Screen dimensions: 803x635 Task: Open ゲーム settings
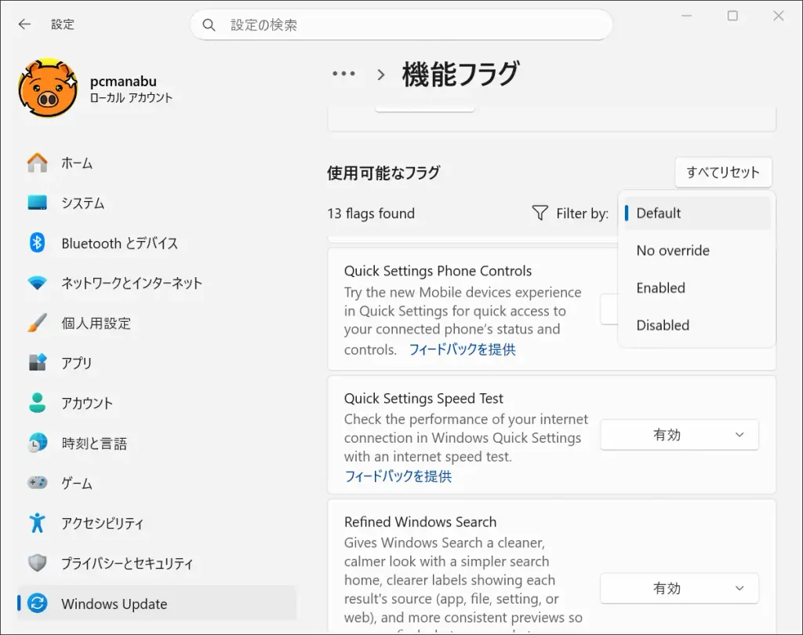tap(157, 483)
